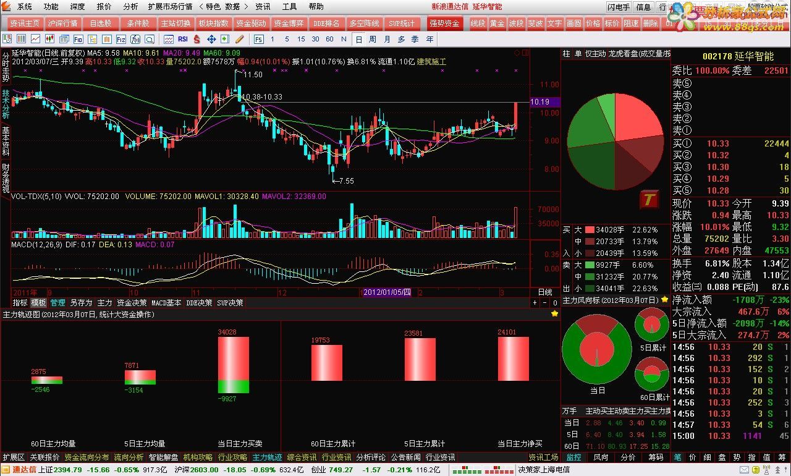Open the 资金决策 indicator tab
791x476 pixels.
pos(132,303)
